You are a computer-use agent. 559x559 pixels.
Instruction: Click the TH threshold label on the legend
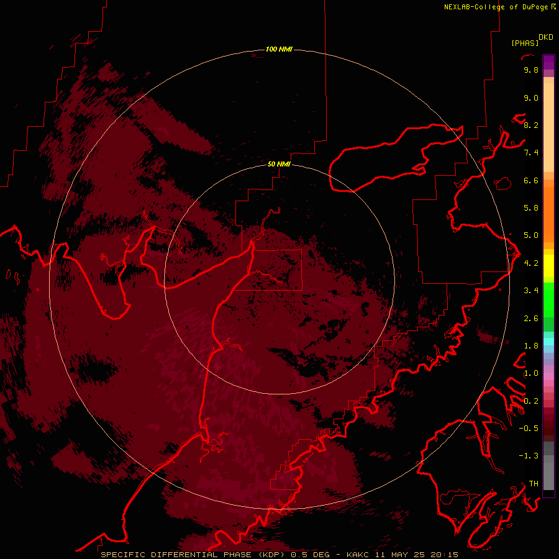(x=534, y=484)
